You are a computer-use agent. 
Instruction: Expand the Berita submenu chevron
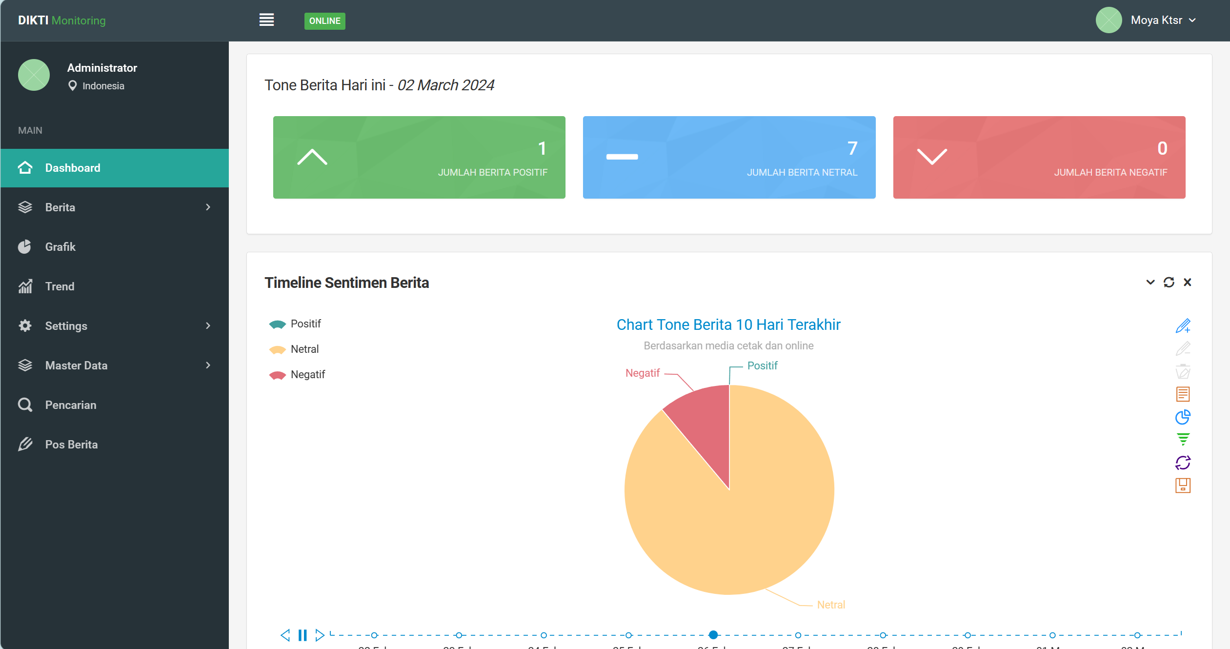[x=208, y=207]
